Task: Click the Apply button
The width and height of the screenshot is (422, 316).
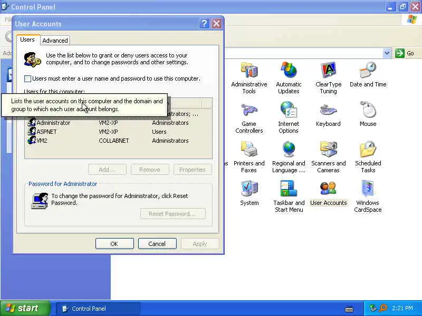Action: coord(200,244)
